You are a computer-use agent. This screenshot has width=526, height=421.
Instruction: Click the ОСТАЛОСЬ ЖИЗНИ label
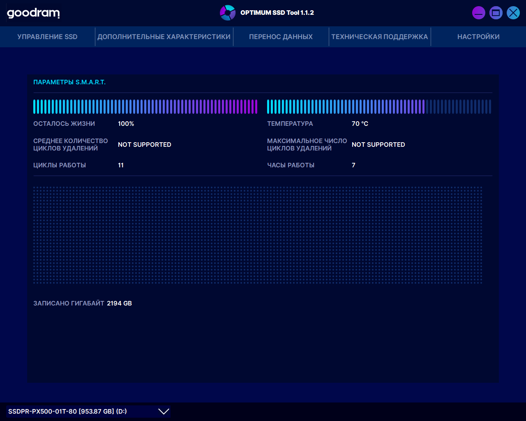[64, 124]
